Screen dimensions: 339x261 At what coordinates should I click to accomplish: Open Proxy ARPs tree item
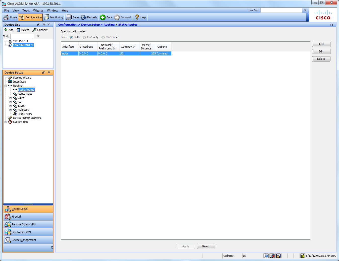click(25, 114)
